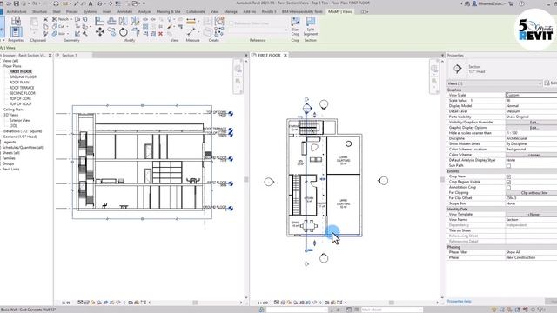Image resolution: width=557 pixels, height=313 pixels.
Task: Click the Match Type Properties icon
Action: click(x=45, y=34)
